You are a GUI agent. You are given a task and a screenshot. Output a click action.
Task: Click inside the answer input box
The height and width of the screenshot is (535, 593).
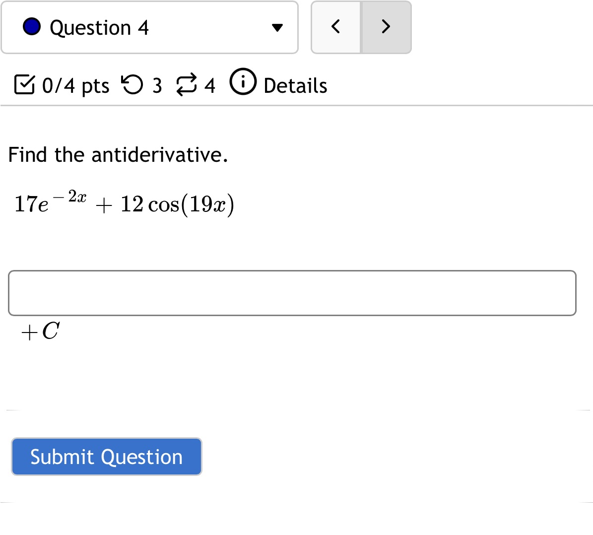293,293
